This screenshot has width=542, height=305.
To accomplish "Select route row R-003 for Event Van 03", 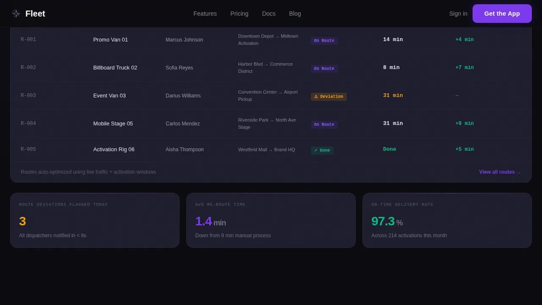I will (x=169, y=95).
